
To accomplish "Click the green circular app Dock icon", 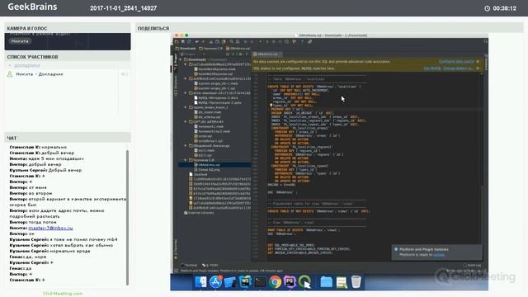I will coord(304,282).
